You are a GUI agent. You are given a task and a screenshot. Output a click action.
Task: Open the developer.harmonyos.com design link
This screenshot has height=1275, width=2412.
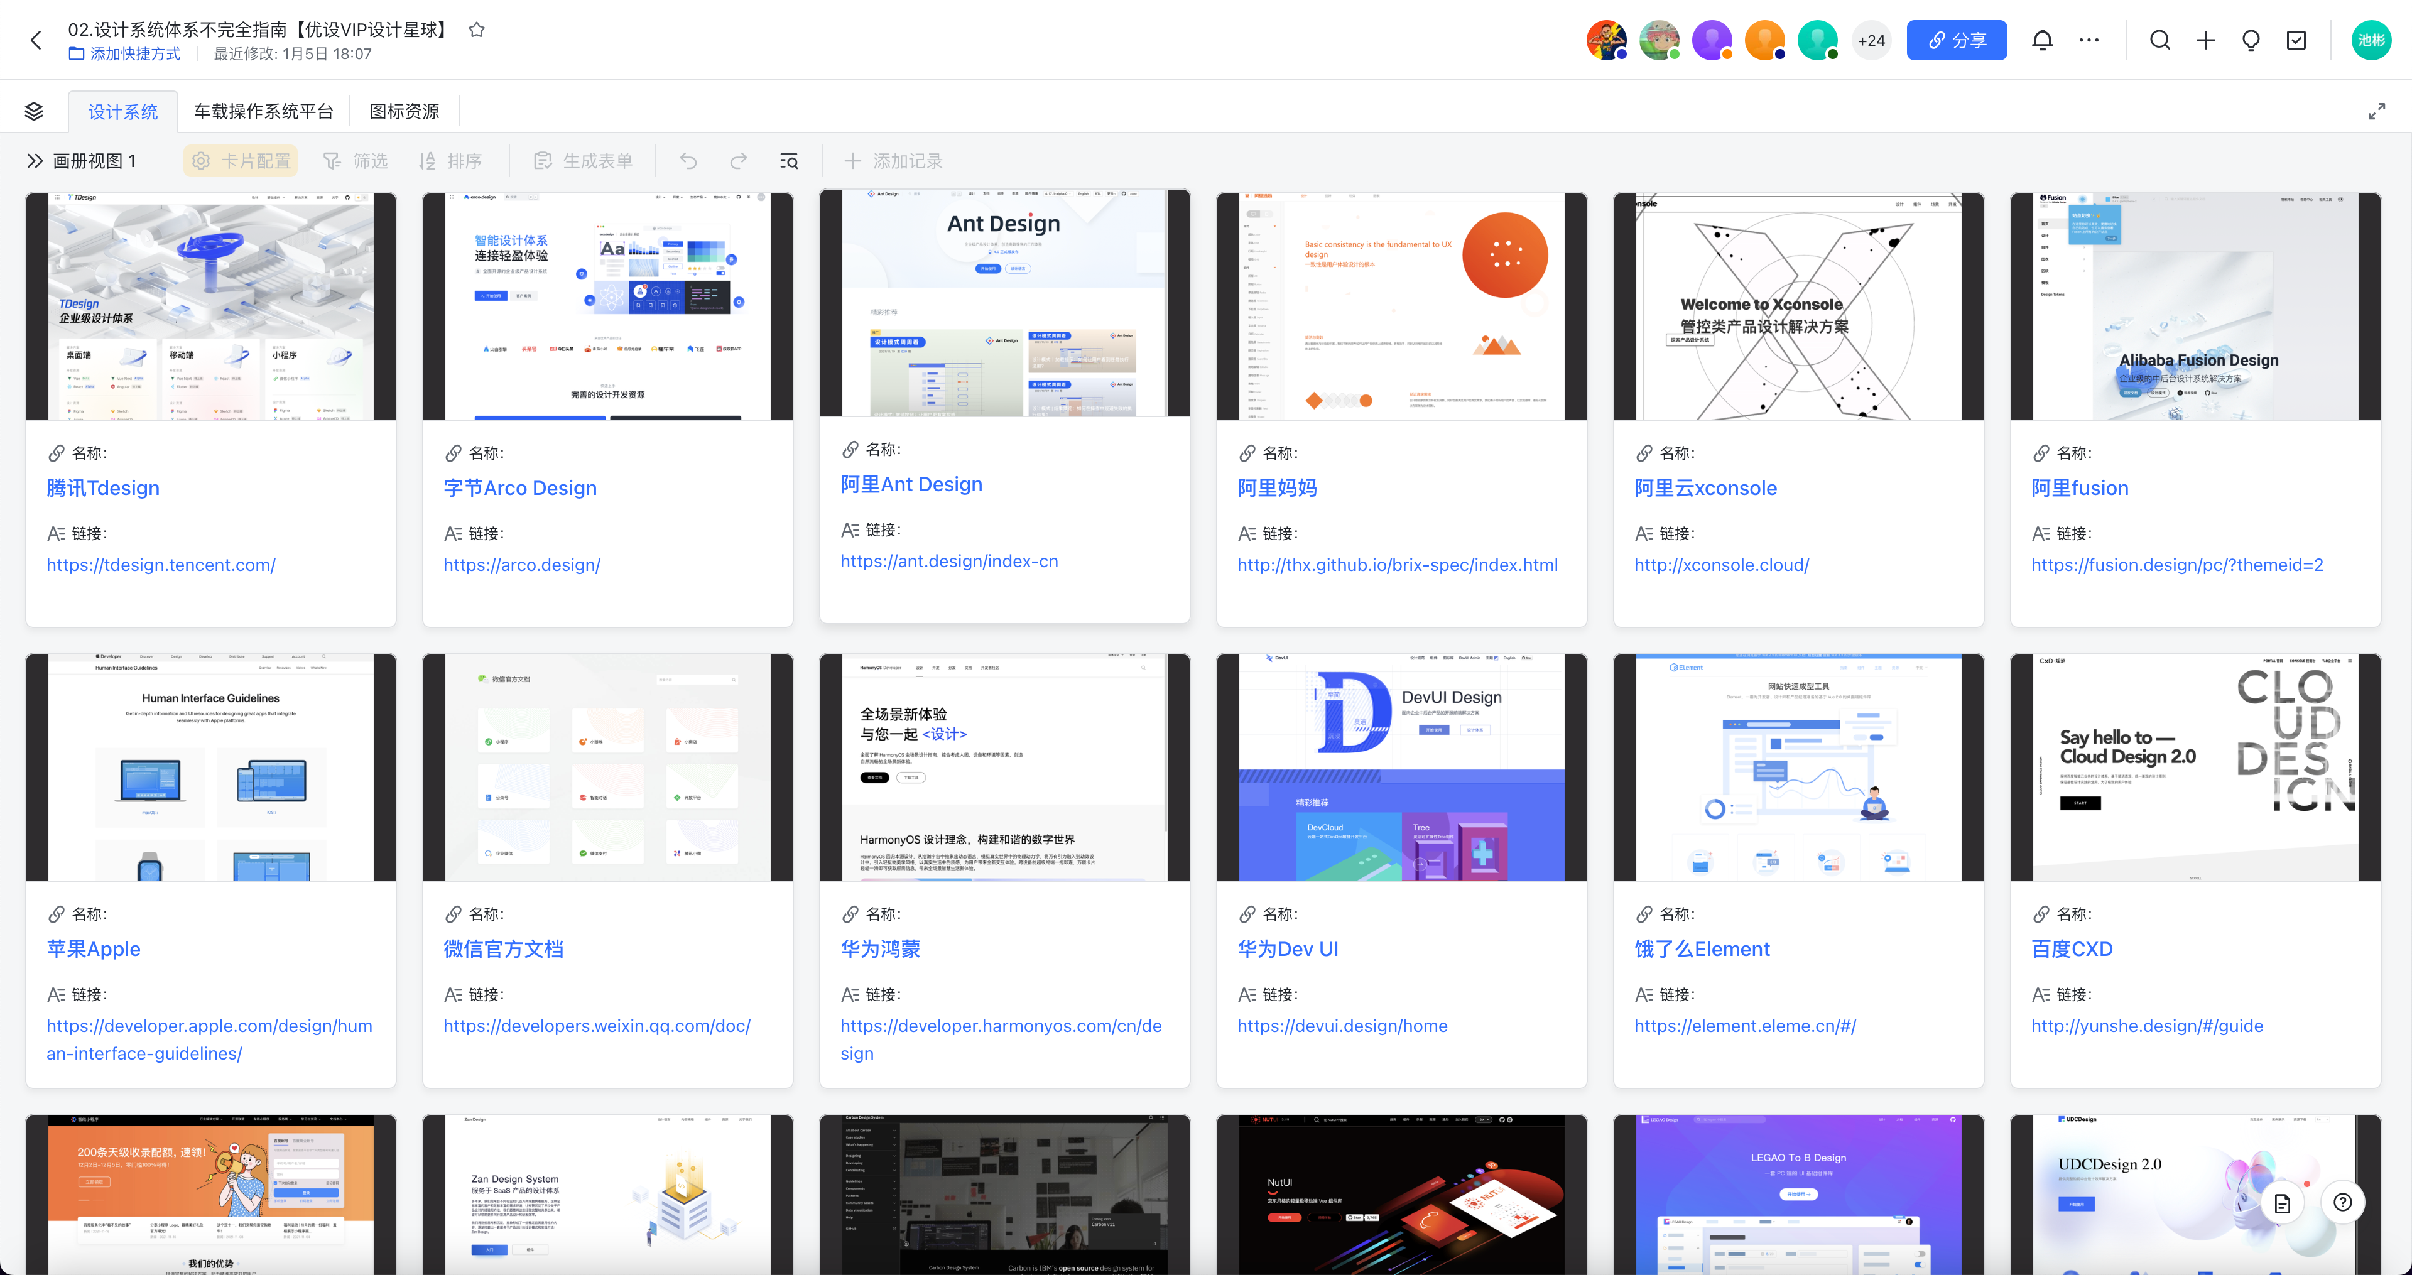tap(1001, 1039)
